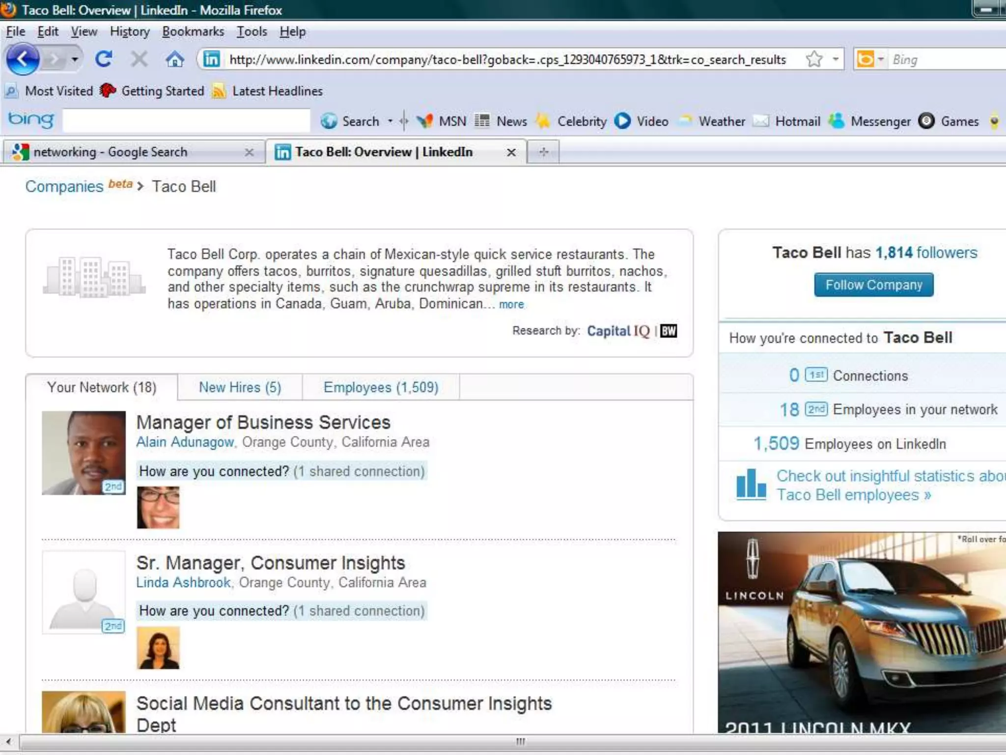
Task: Click the shared connection photo with glasses
Action: 158,507
